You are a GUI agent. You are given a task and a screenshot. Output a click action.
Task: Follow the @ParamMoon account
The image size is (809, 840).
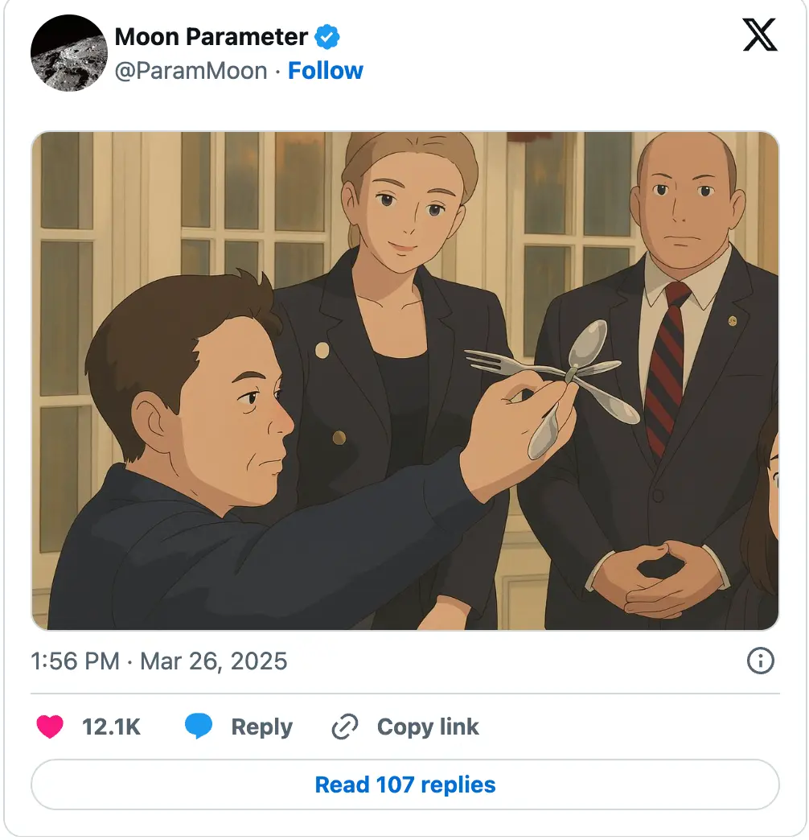(x=326, y=71)
